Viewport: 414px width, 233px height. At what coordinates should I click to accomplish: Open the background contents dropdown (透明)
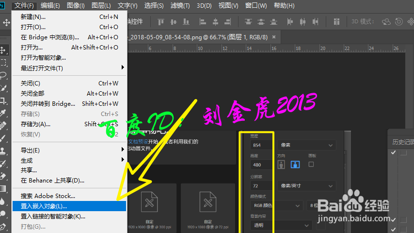pos(281,225)
